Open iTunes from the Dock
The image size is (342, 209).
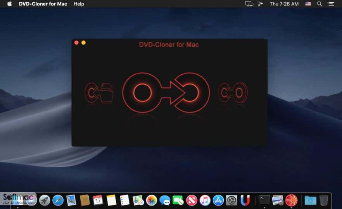(x=205, y=200)
